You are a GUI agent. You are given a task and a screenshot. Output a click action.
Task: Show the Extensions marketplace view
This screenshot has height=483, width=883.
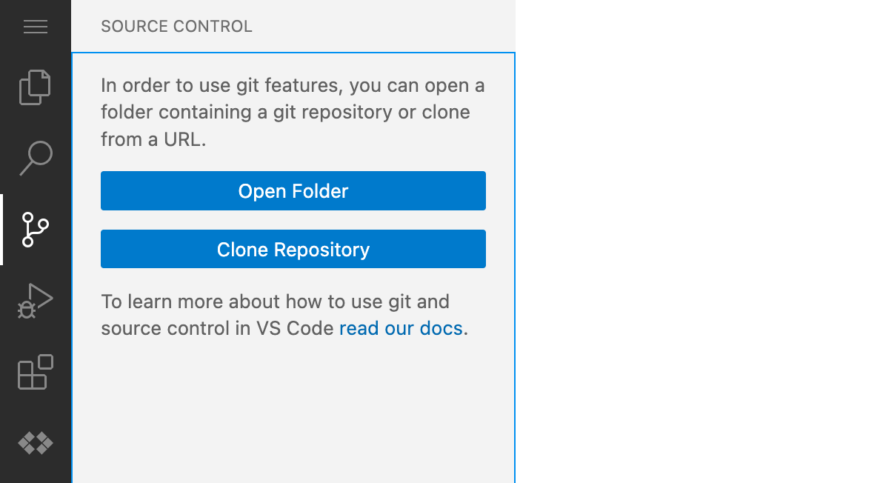[x=36, y=372]
